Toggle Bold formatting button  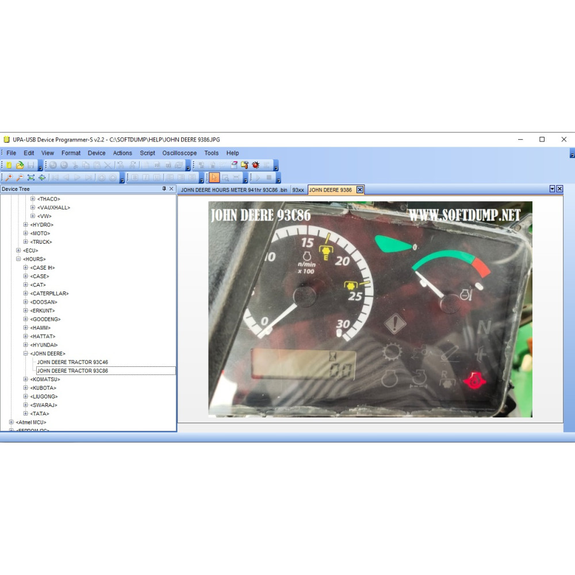135,178
